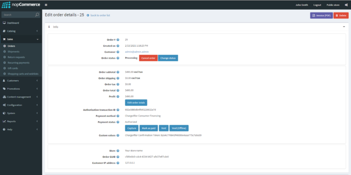Open the settings gears icon in header

[x=346, y=5]
